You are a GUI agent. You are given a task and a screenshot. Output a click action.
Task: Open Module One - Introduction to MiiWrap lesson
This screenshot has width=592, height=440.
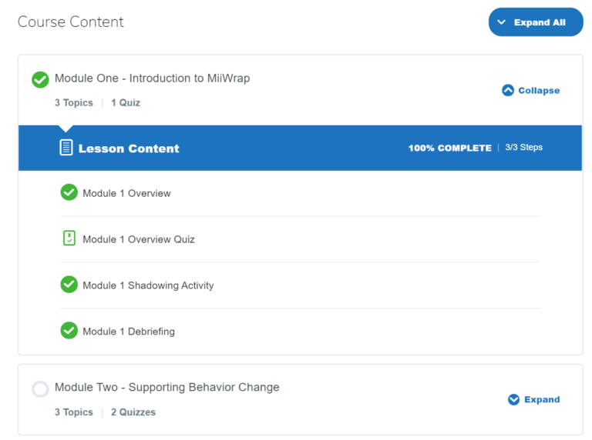click(152, 78)
